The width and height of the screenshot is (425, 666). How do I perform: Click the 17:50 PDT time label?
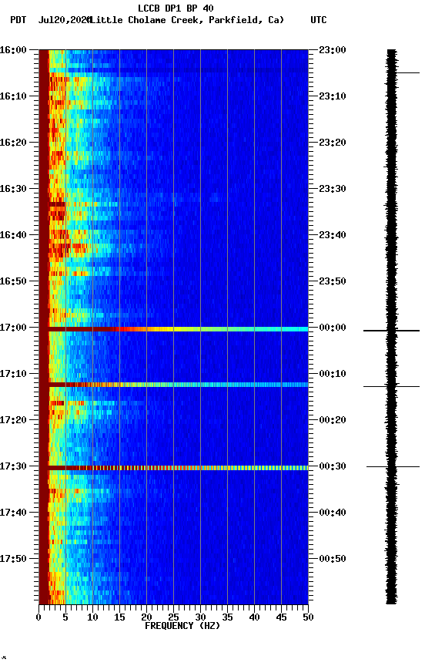(x=13, y=559)
